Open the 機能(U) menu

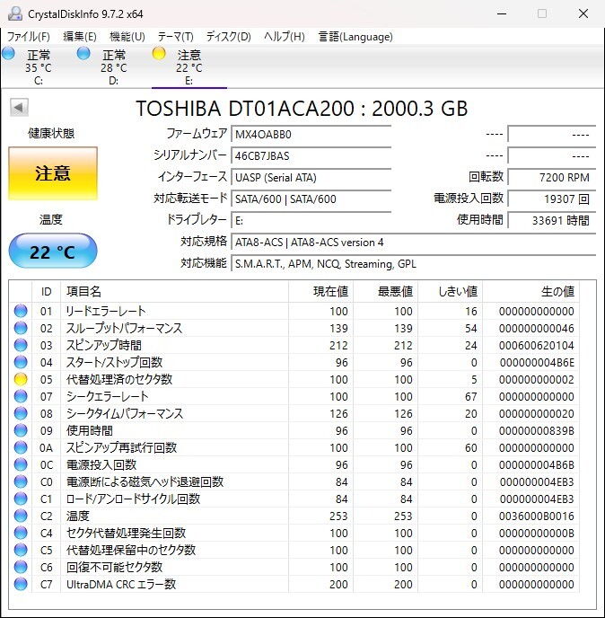[127, 37]
